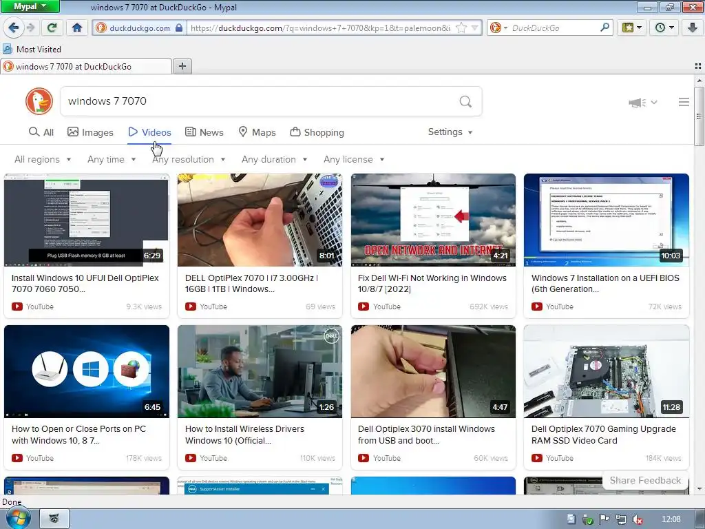Click YouTube icon under DELL OptiPlex 7070 i7 result
This screenshot has height=529, width=705.
[x=191, y=307]
